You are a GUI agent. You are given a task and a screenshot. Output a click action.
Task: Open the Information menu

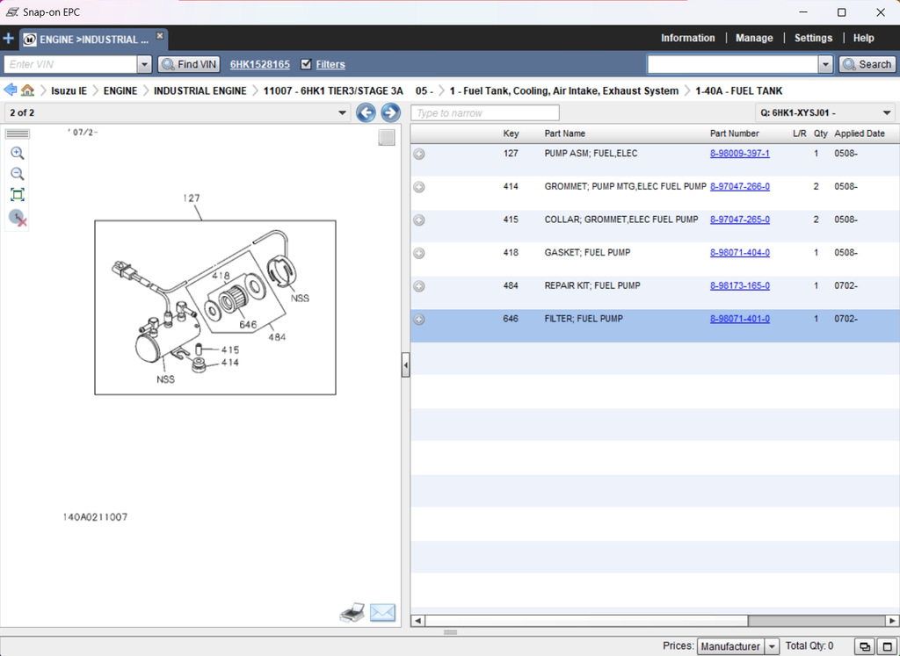[x=687, y=38]
